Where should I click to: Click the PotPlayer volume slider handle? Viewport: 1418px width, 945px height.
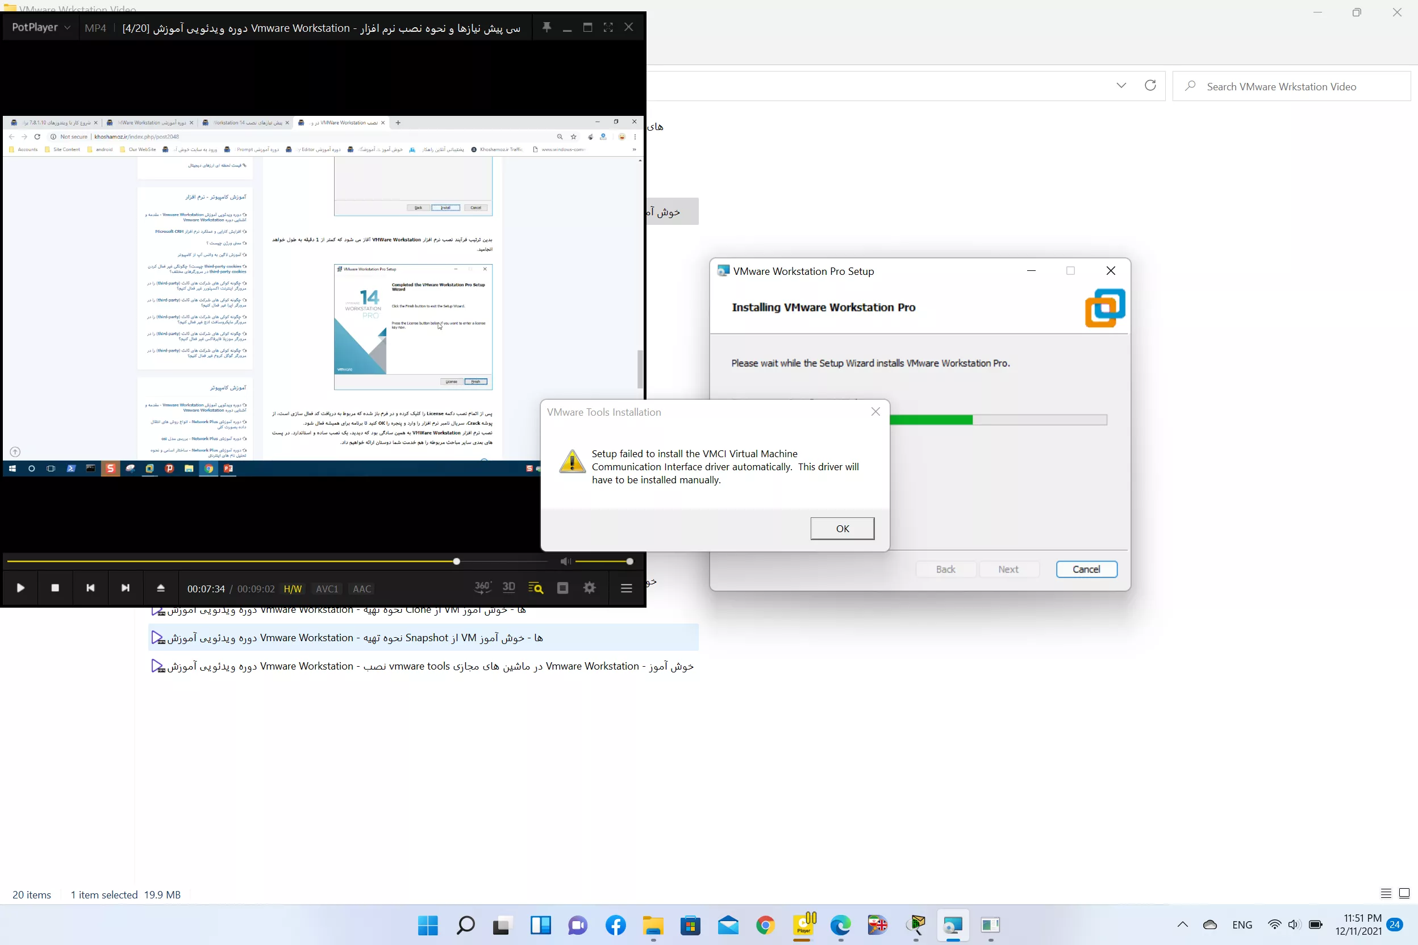tap(629, 562)
